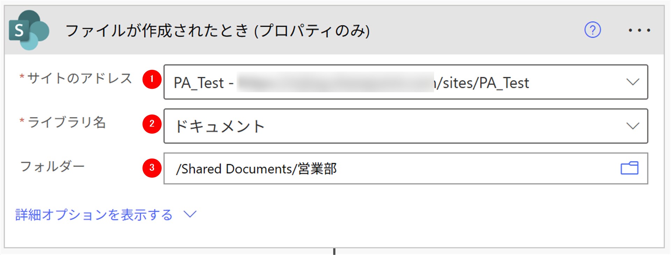Click the ライブラリ名 field label

click(66, 122)
